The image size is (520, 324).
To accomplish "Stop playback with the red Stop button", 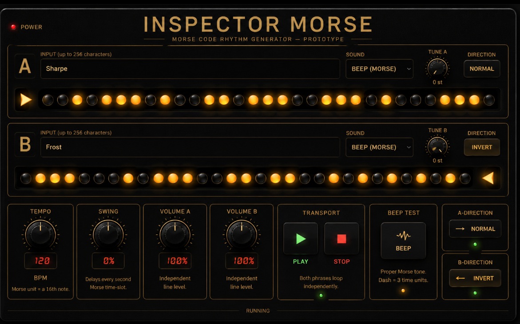I will click(341, 238).
